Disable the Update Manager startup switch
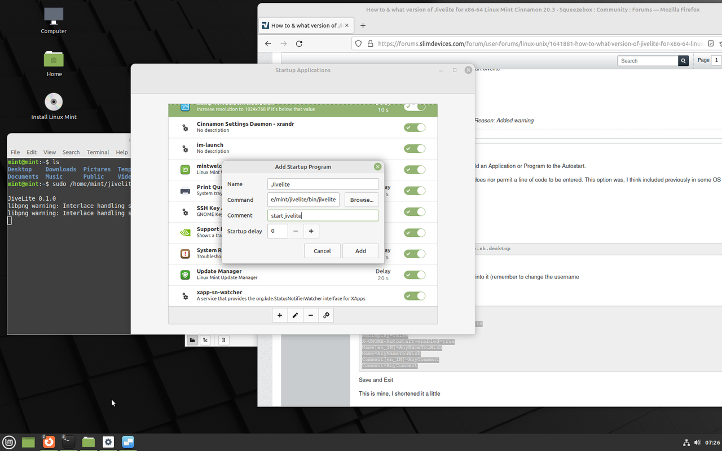 (x=415, y=275)
